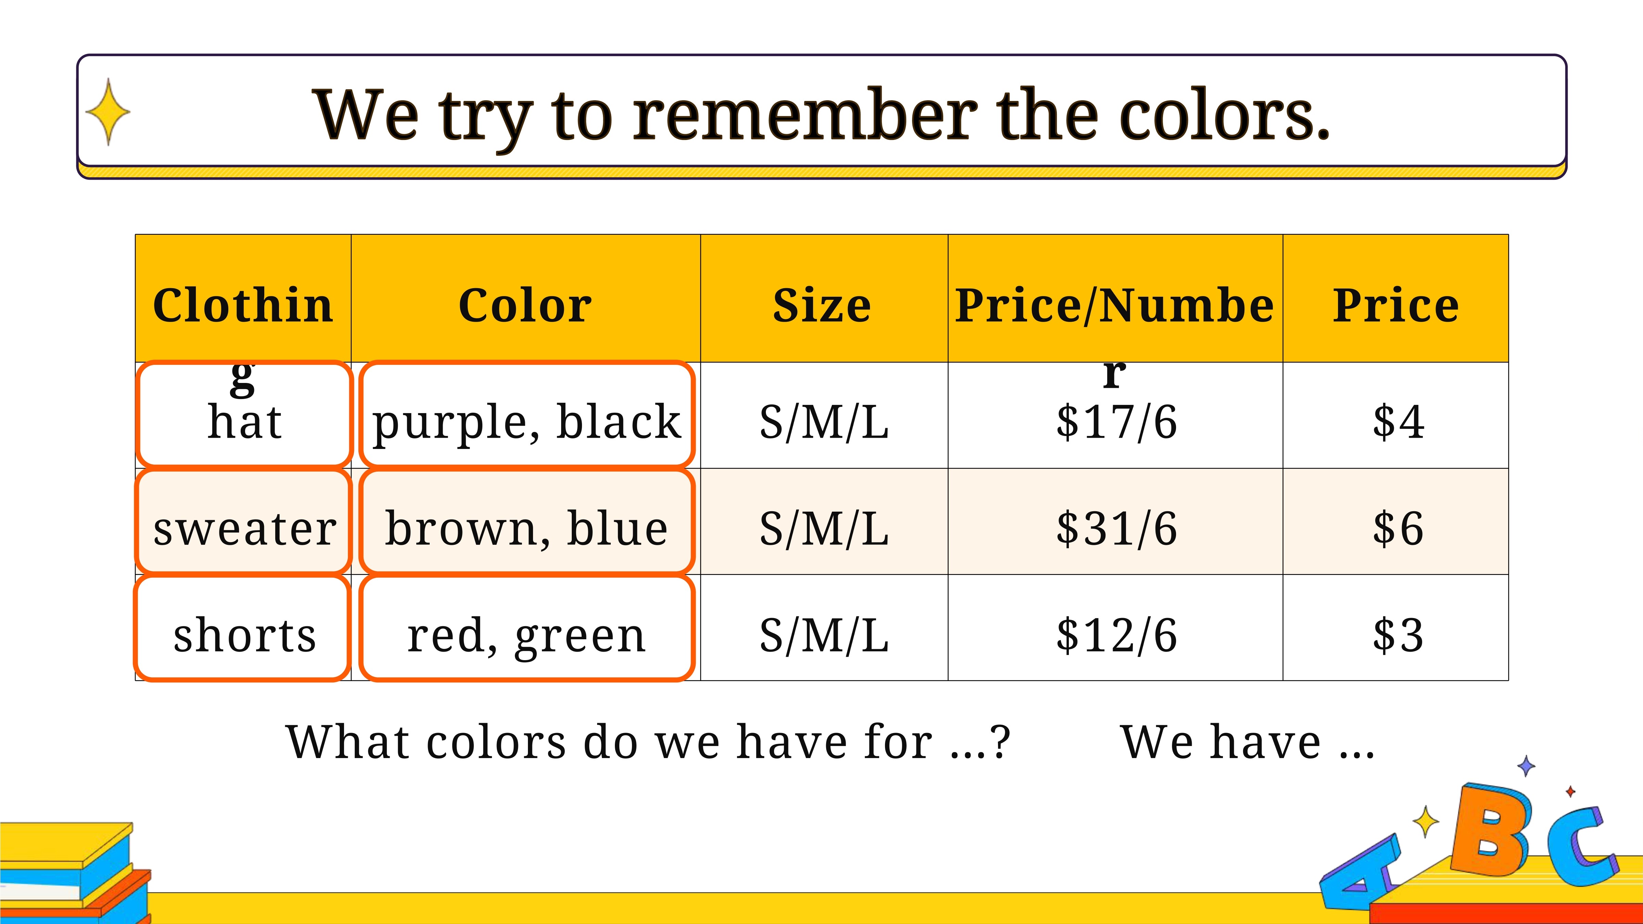This screenshot has height=924, width=1643.
Task: Click the small red sparkle above letter C
Action: point(1570,791)
